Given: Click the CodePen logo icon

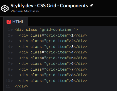Looking at the screenshot, I should (5, 9).
